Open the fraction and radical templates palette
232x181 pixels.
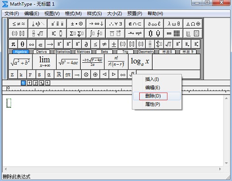pos(38,33)
